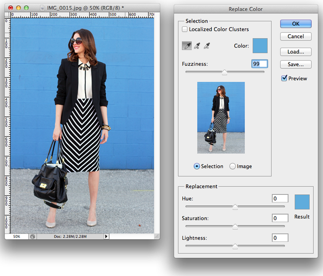Click the status bar icon beside zoom field

click(33, 237)
